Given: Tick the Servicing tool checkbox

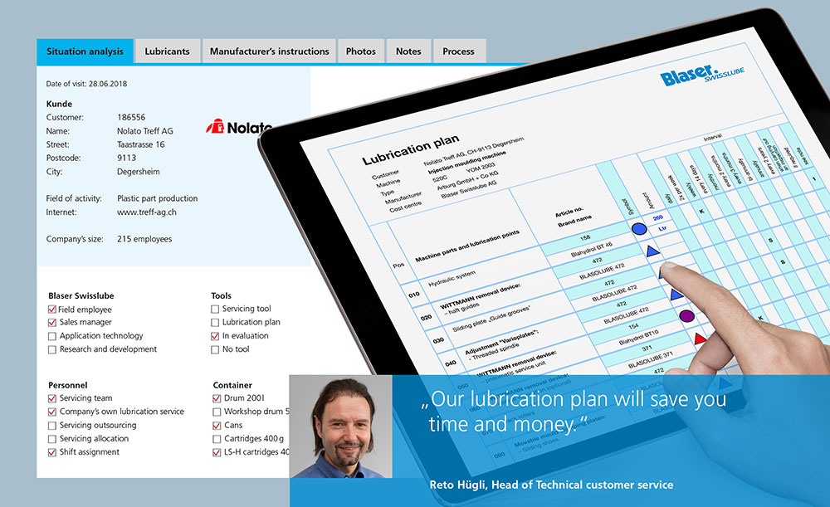Looking at the screenshot, I should click(x=216, y=310).
